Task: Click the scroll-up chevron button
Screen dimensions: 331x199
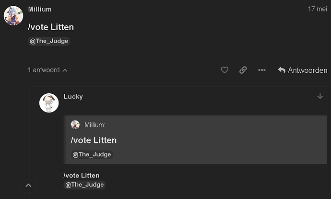Action: (x=28, y=186)
